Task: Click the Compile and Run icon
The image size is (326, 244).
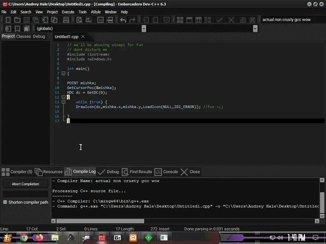Action: click(x=199, y=20)
